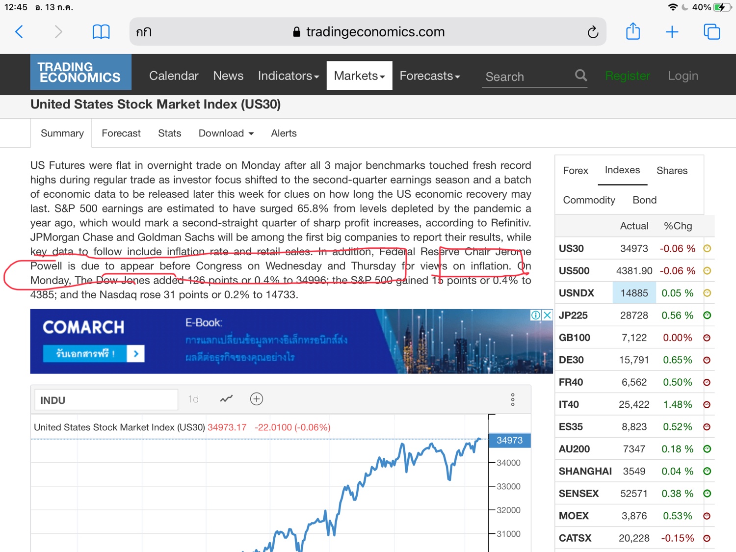
Task: Open the US500 index link
Action: [x=574, y=271]
